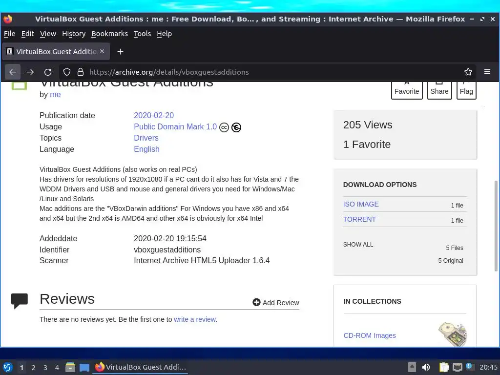Download the TORRENT file
The height and width of the screenshot is (375, 500).
[359, 219]
